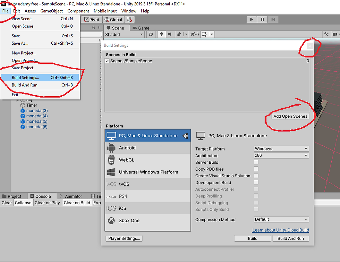Viewport: 340px width, 262px height.
Task: Toggle Global handle rotation button
Action: pos(113,19)
